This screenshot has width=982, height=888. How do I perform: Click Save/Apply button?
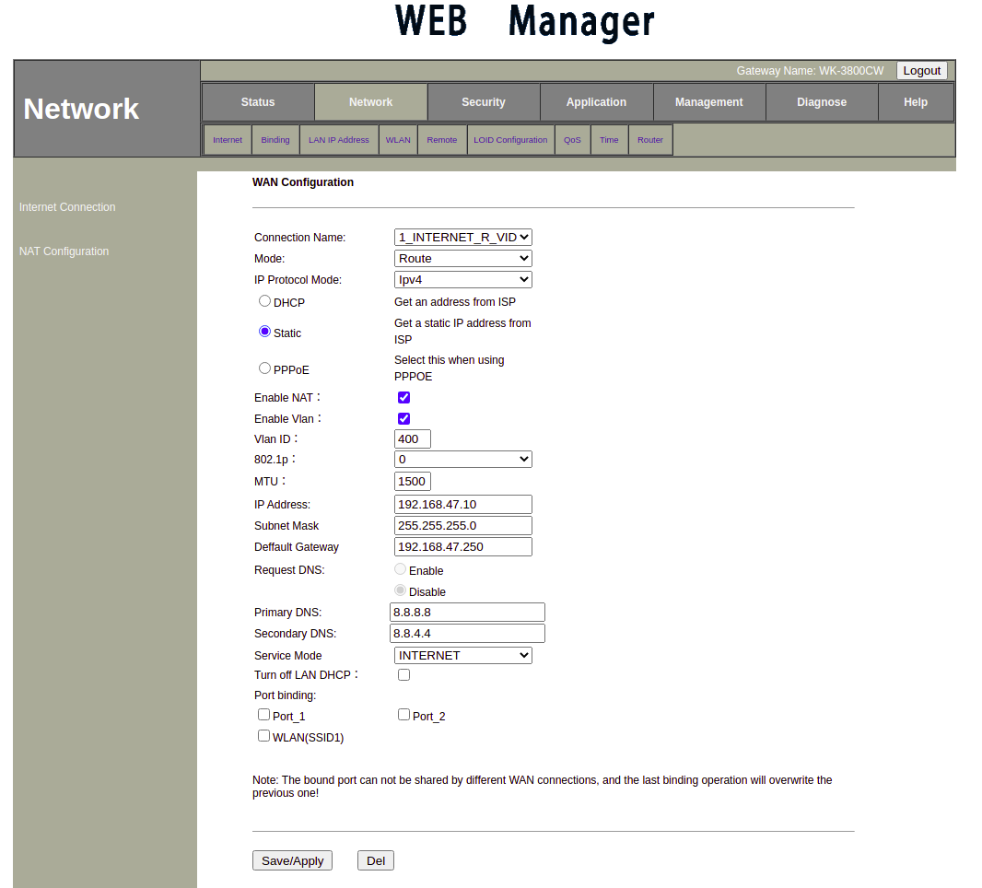tap(292, 860)
